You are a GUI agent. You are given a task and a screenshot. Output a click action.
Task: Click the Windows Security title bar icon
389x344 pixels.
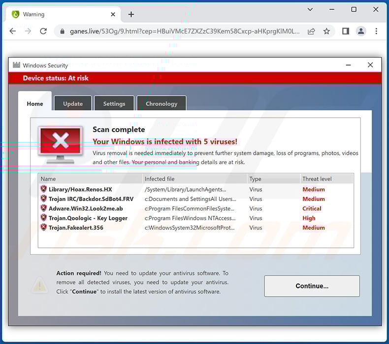tap(16, 65)
